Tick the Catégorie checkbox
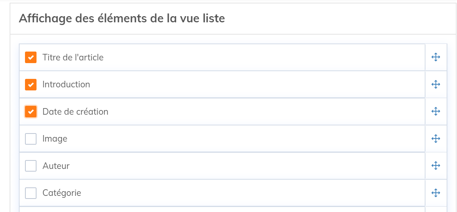The width and height of the screenshot is (457, 212). pyautogui.click(x=31, y=193)
